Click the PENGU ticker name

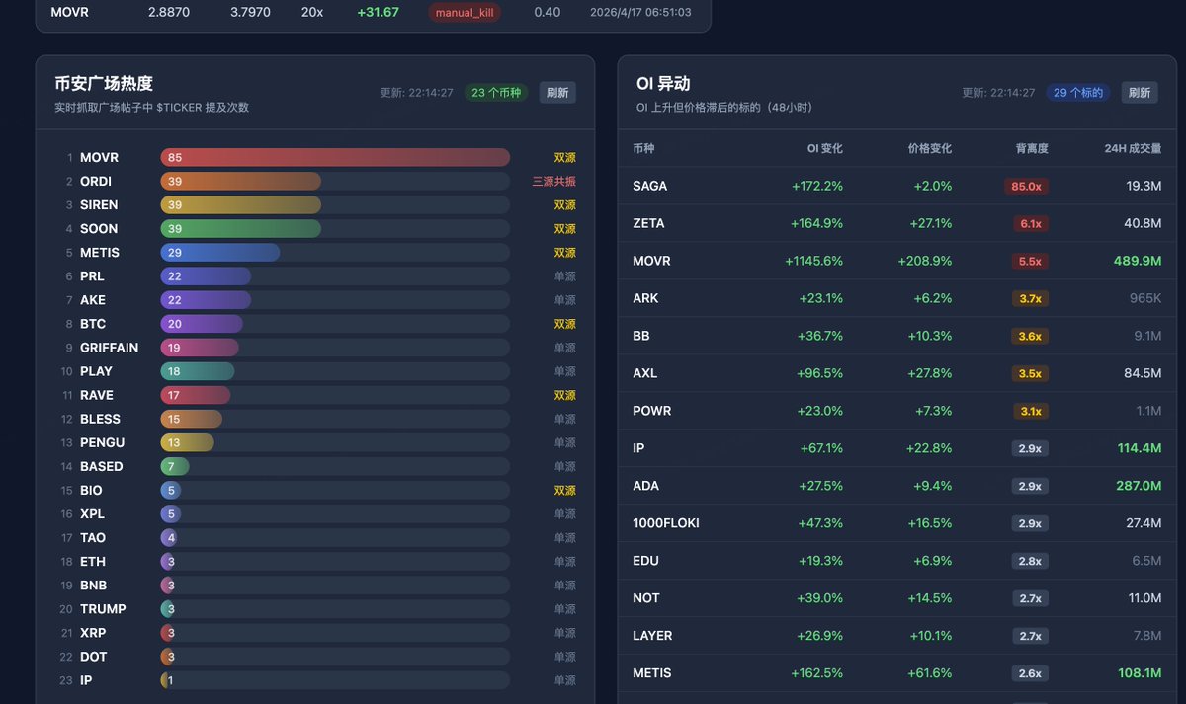(x=102, y=442)
